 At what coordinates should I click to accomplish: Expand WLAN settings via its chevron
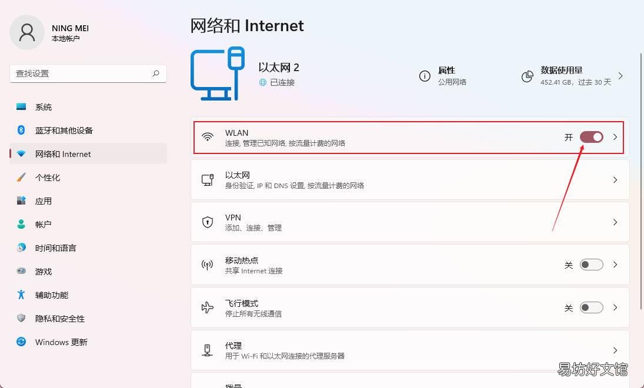[615, 137]
